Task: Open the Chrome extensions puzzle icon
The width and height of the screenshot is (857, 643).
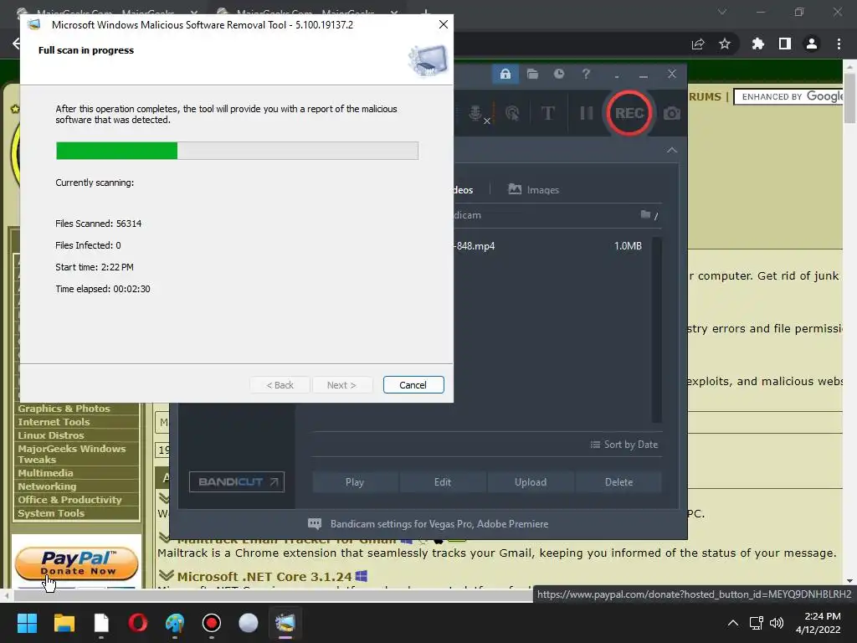Action: click(757, 44)
